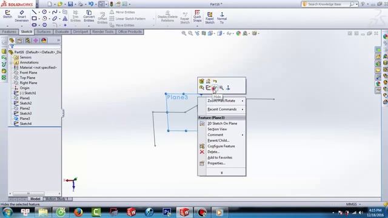Choose the Corner Rectangle tool
This screenshot has height=218, width=388.
pos(34,18)
